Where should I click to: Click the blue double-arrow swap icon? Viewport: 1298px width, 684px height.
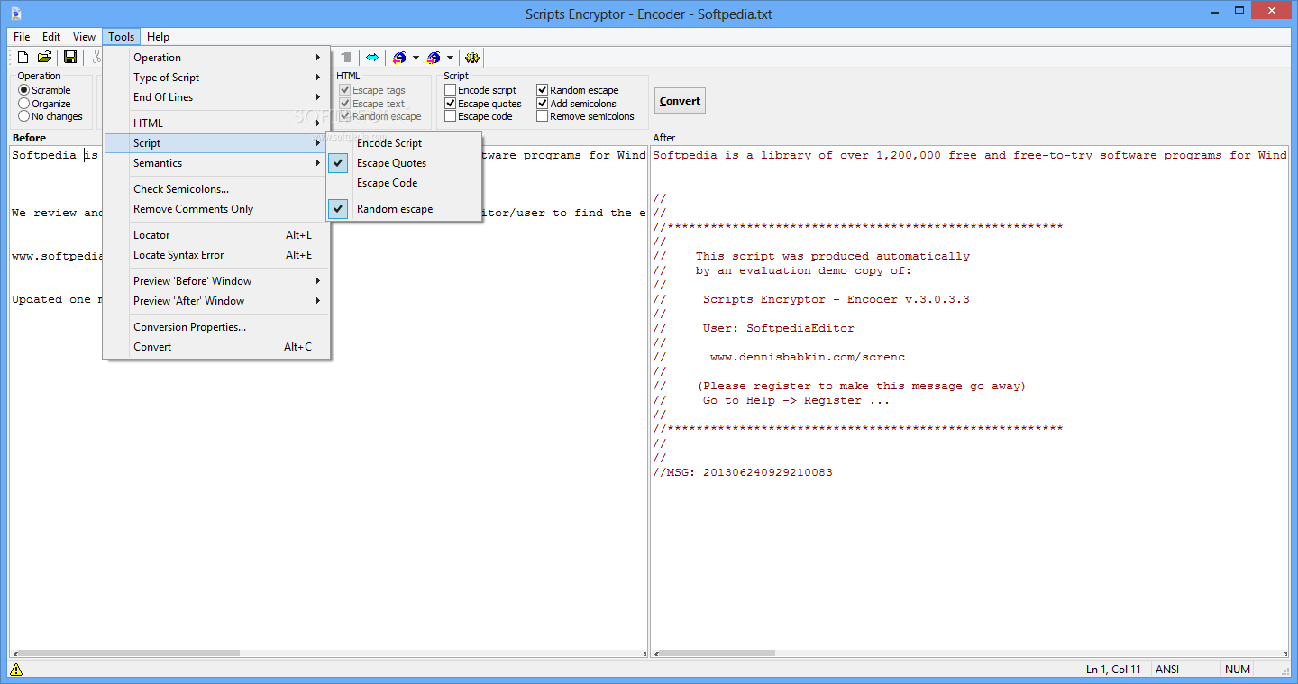click(x=371, y=58)
